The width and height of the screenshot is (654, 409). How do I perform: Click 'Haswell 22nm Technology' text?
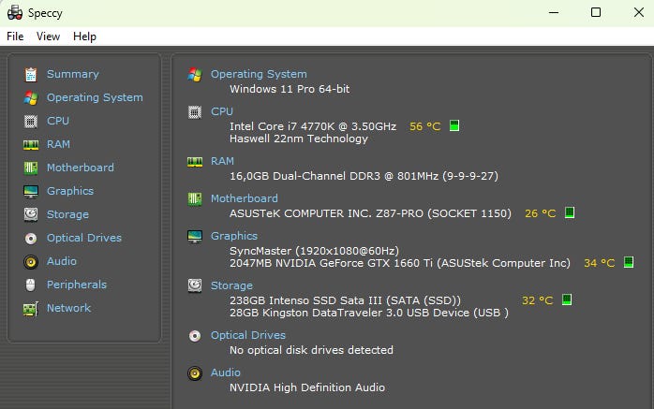[x=299, y=139]
